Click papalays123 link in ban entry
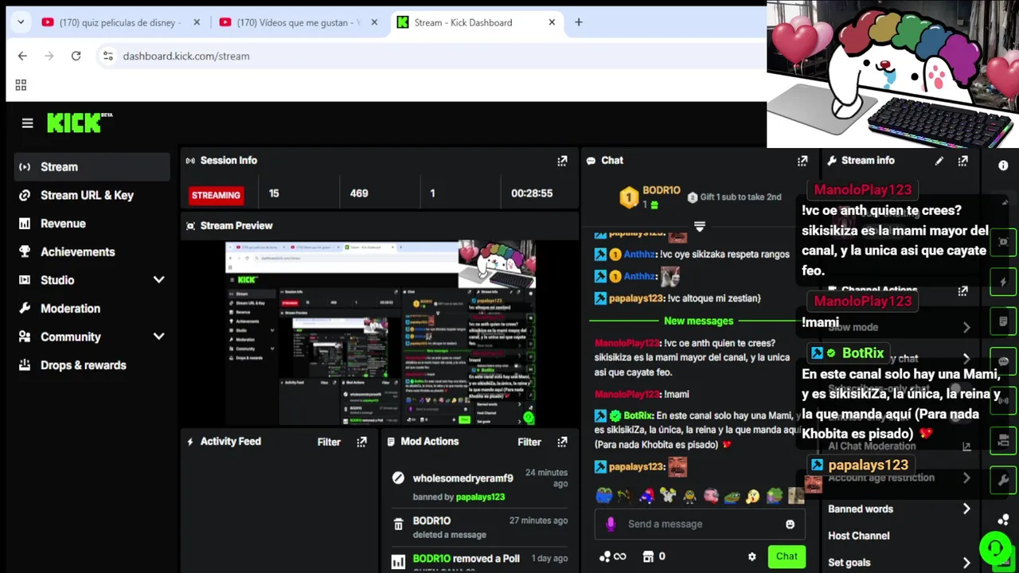The width and height of the screenshot is (1019, 573). 480,497
